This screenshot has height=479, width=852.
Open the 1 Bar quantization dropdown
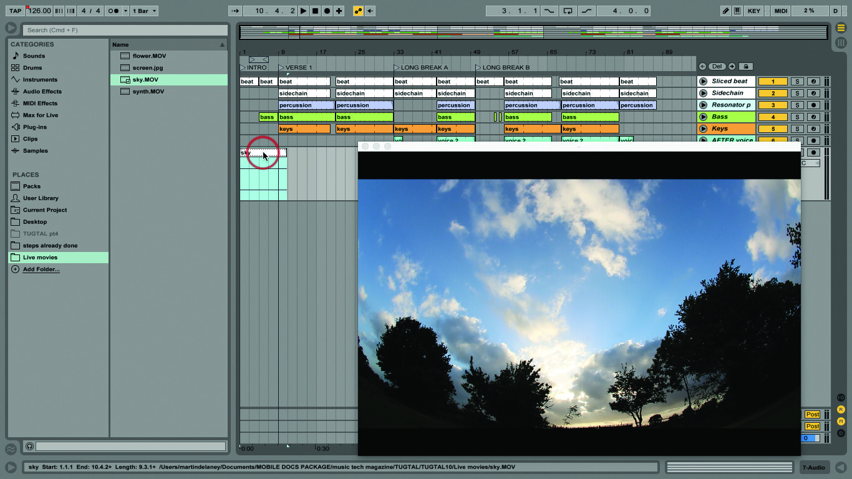tap(144, 11)
